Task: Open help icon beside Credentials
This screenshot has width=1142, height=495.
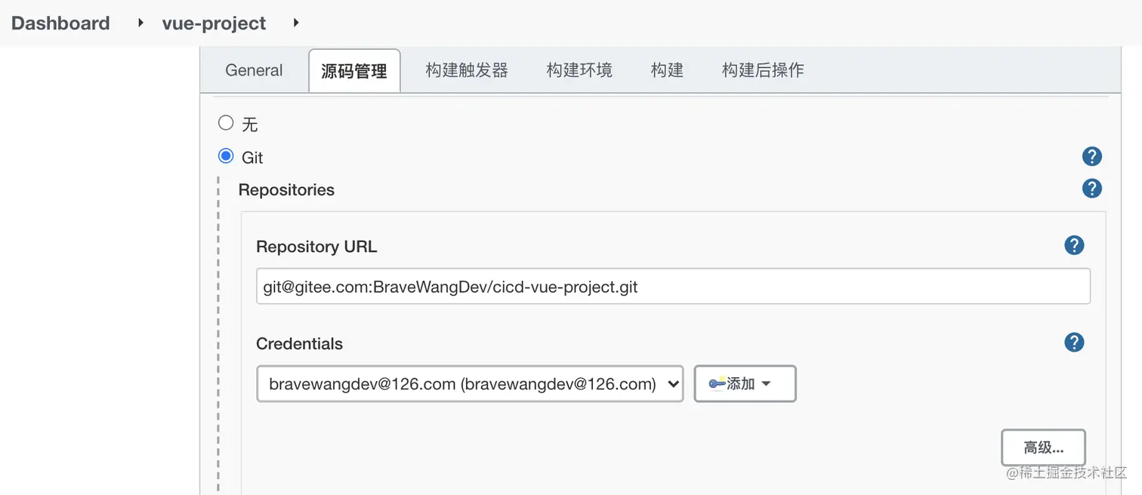Action: (1074, 342)
